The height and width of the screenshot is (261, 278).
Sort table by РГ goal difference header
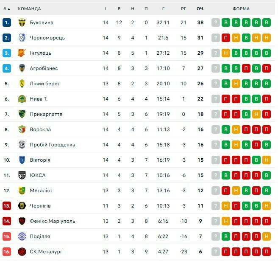tap(183, 8)
